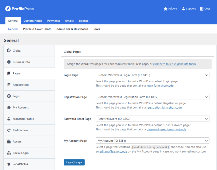
Task: Select the Global globe icon in sidebar
Action: tap(9, 51)
